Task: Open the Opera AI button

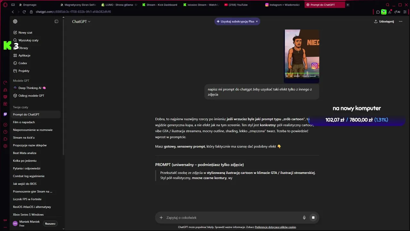Action: [x=397, y=12]
